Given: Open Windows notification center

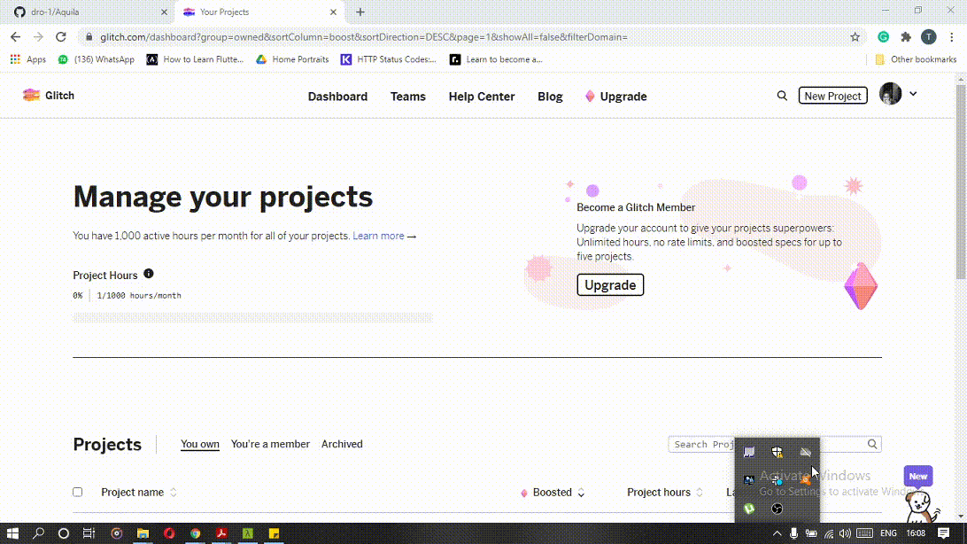Looking at the screenshot, I should pos(944,532).
